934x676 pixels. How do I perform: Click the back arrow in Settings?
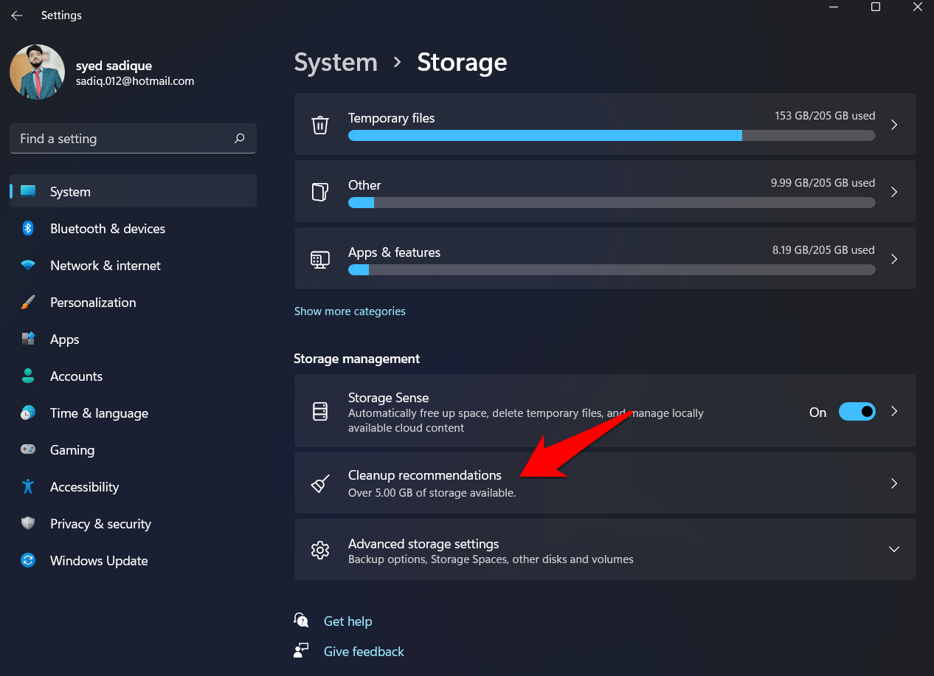17,15
